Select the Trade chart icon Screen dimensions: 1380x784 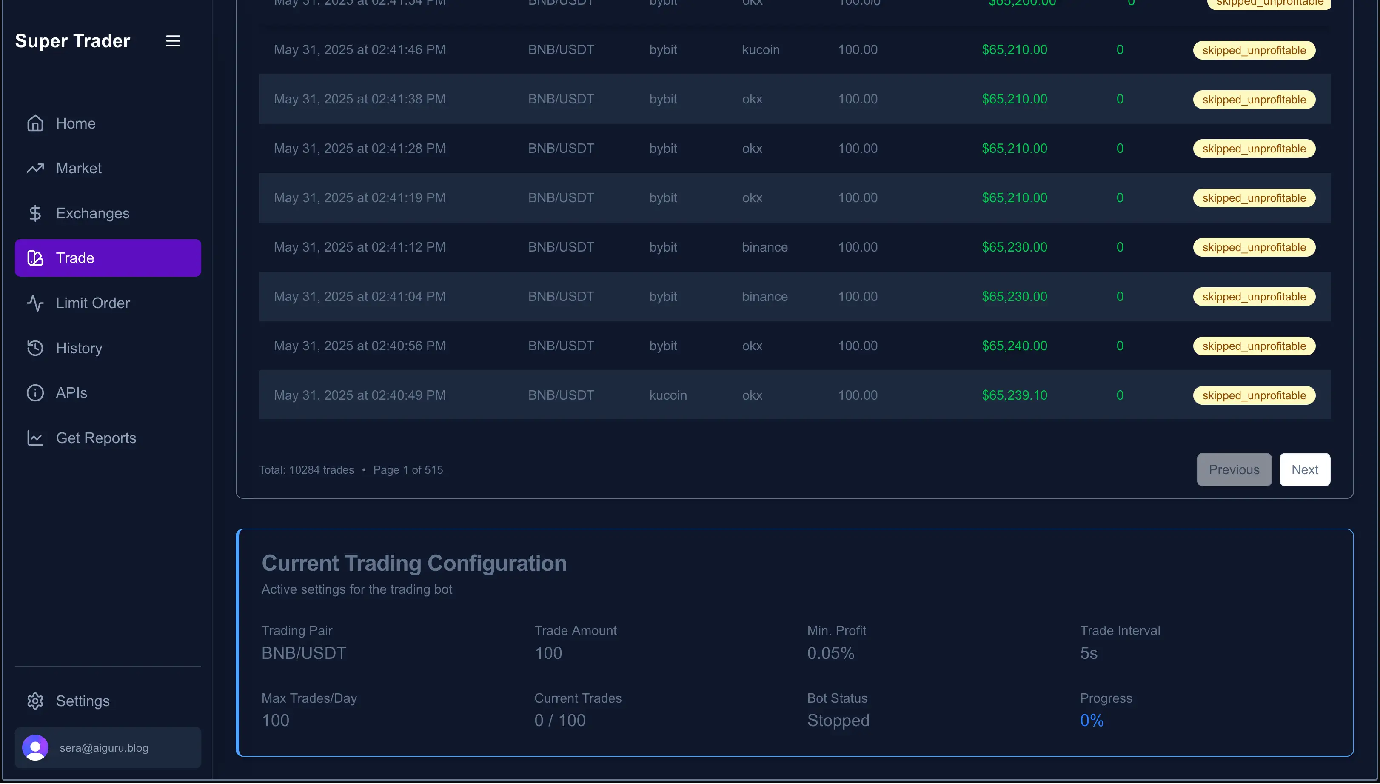click(34, 258)
